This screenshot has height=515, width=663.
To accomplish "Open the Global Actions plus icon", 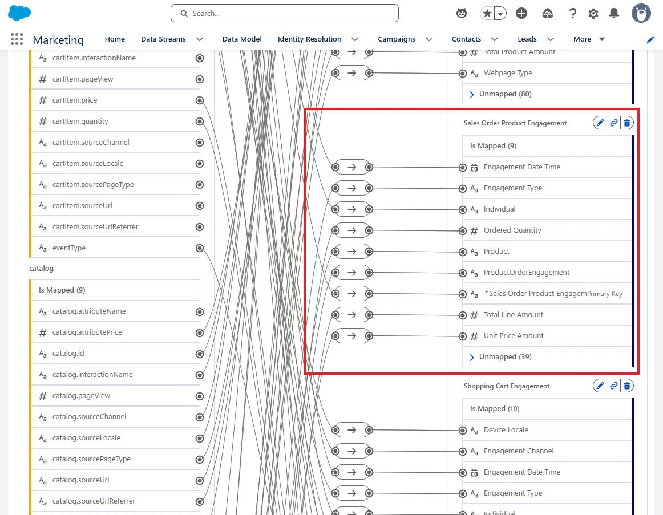I will 521,14.
